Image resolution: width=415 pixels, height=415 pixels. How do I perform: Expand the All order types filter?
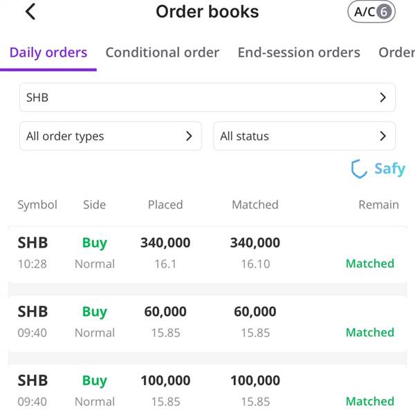tap(111, 136)
